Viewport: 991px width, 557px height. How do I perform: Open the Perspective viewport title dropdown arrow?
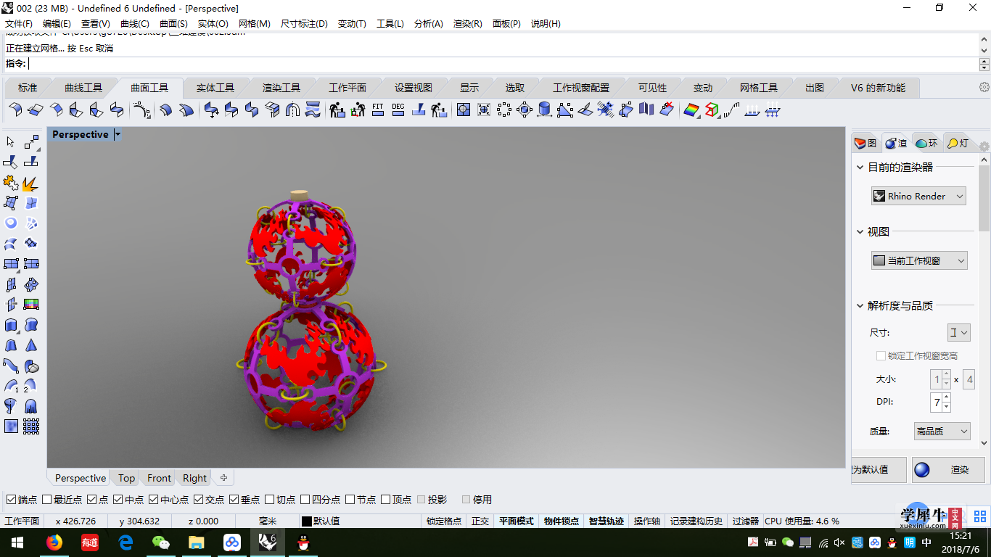(118, 134)
